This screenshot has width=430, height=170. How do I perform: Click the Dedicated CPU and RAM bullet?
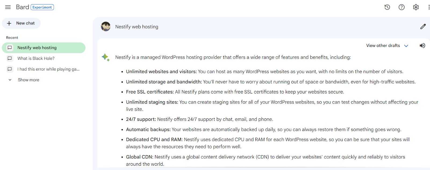tap(268, 143)
